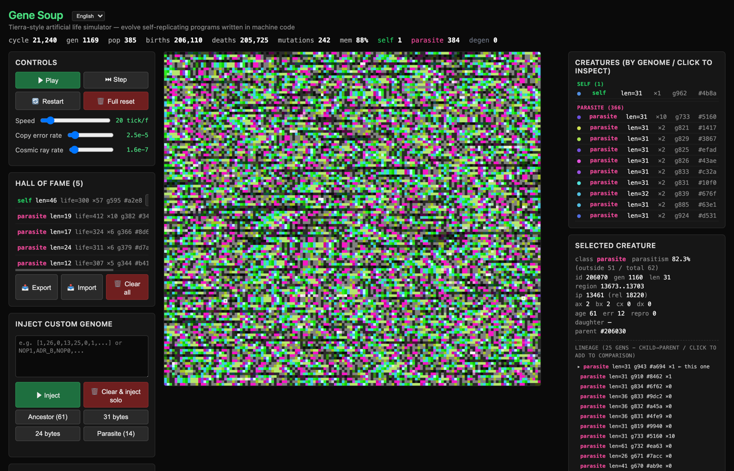Screen dimensions: 734x471
Task: Select Hall of Fame parasite len=24 entry
Action: coord(82,248)
